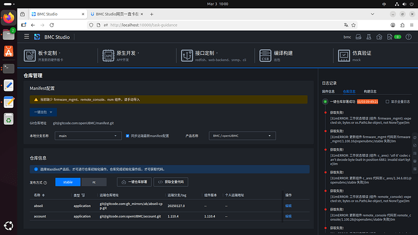Open the Firefox account icon
418x235 pixels.
tap(393, 25)
